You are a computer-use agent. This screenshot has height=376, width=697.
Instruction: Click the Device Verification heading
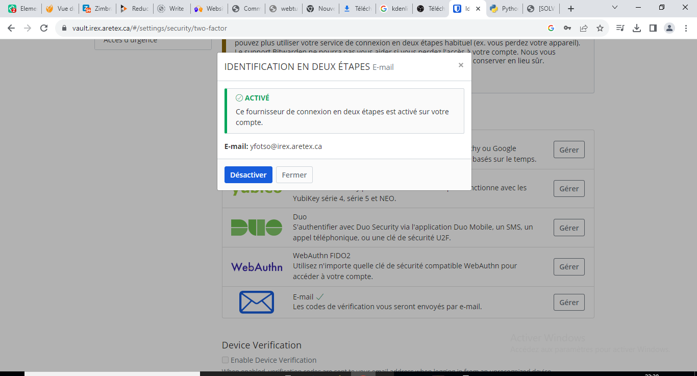coord(262,345)
